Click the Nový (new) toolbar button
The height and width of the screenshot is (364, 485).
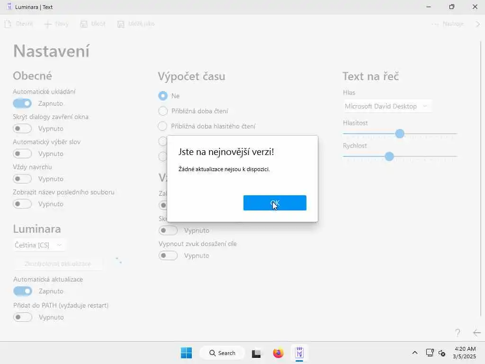click(57, 24)
